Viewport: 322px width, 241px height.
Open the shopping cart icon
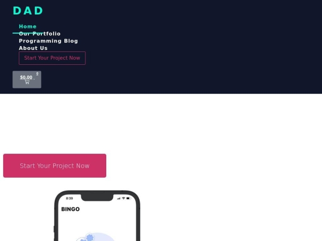[27, 82]
